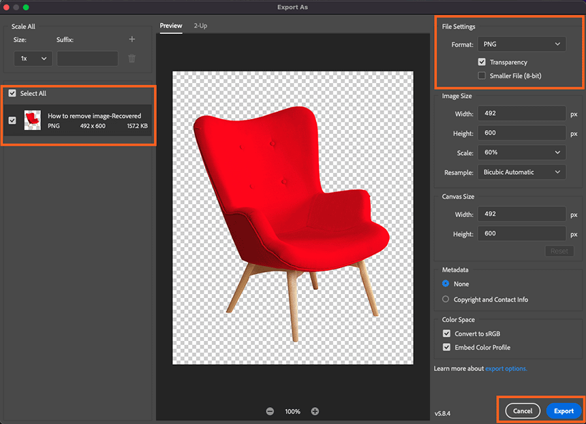This screenshot has height=424, width=586.
Task: Switch to the Preview tab
Action: [x=171, y=26]
